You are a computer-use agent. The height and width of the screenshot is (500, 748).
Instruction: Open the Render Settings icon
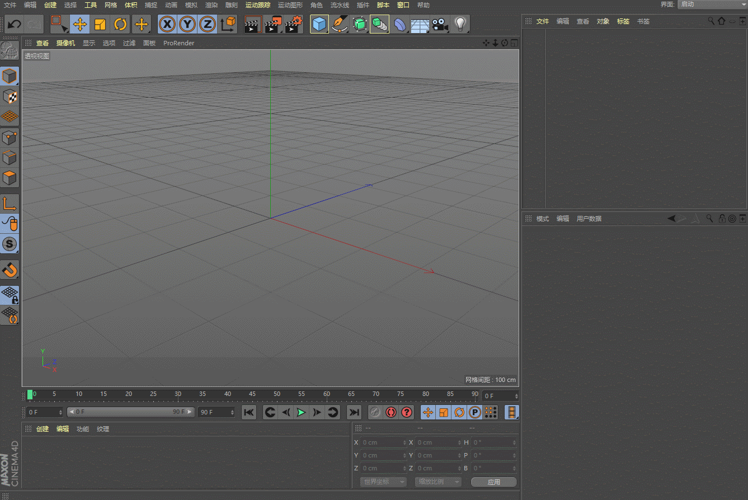tap(294, 24)
